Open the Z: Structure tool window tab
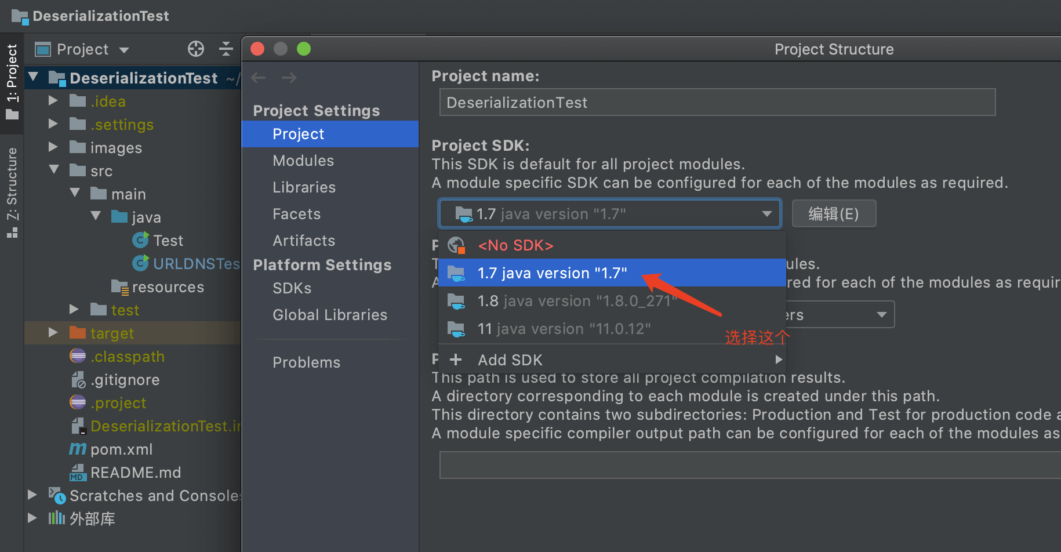Screen dimensions: 1061x552 [x=12, y=193]
